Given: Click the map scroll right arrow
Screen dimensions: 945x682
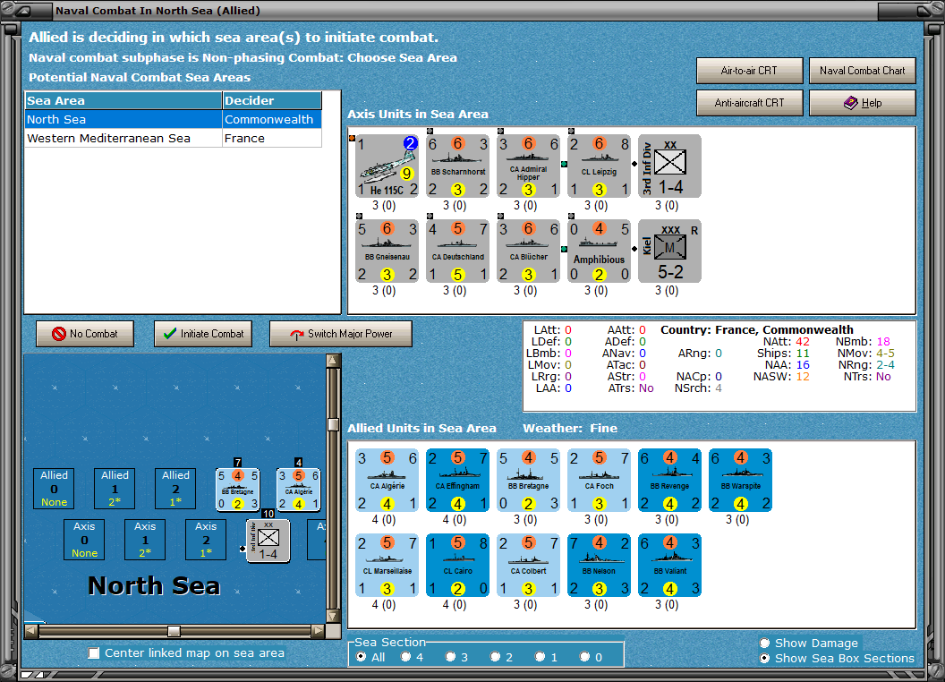Looking at the screenshot, I should (x=318, y=631).
